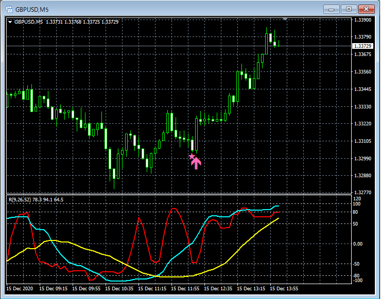381x299 pixels.
Task: Click the indicator scale value 80
Action: pos(355,212)
